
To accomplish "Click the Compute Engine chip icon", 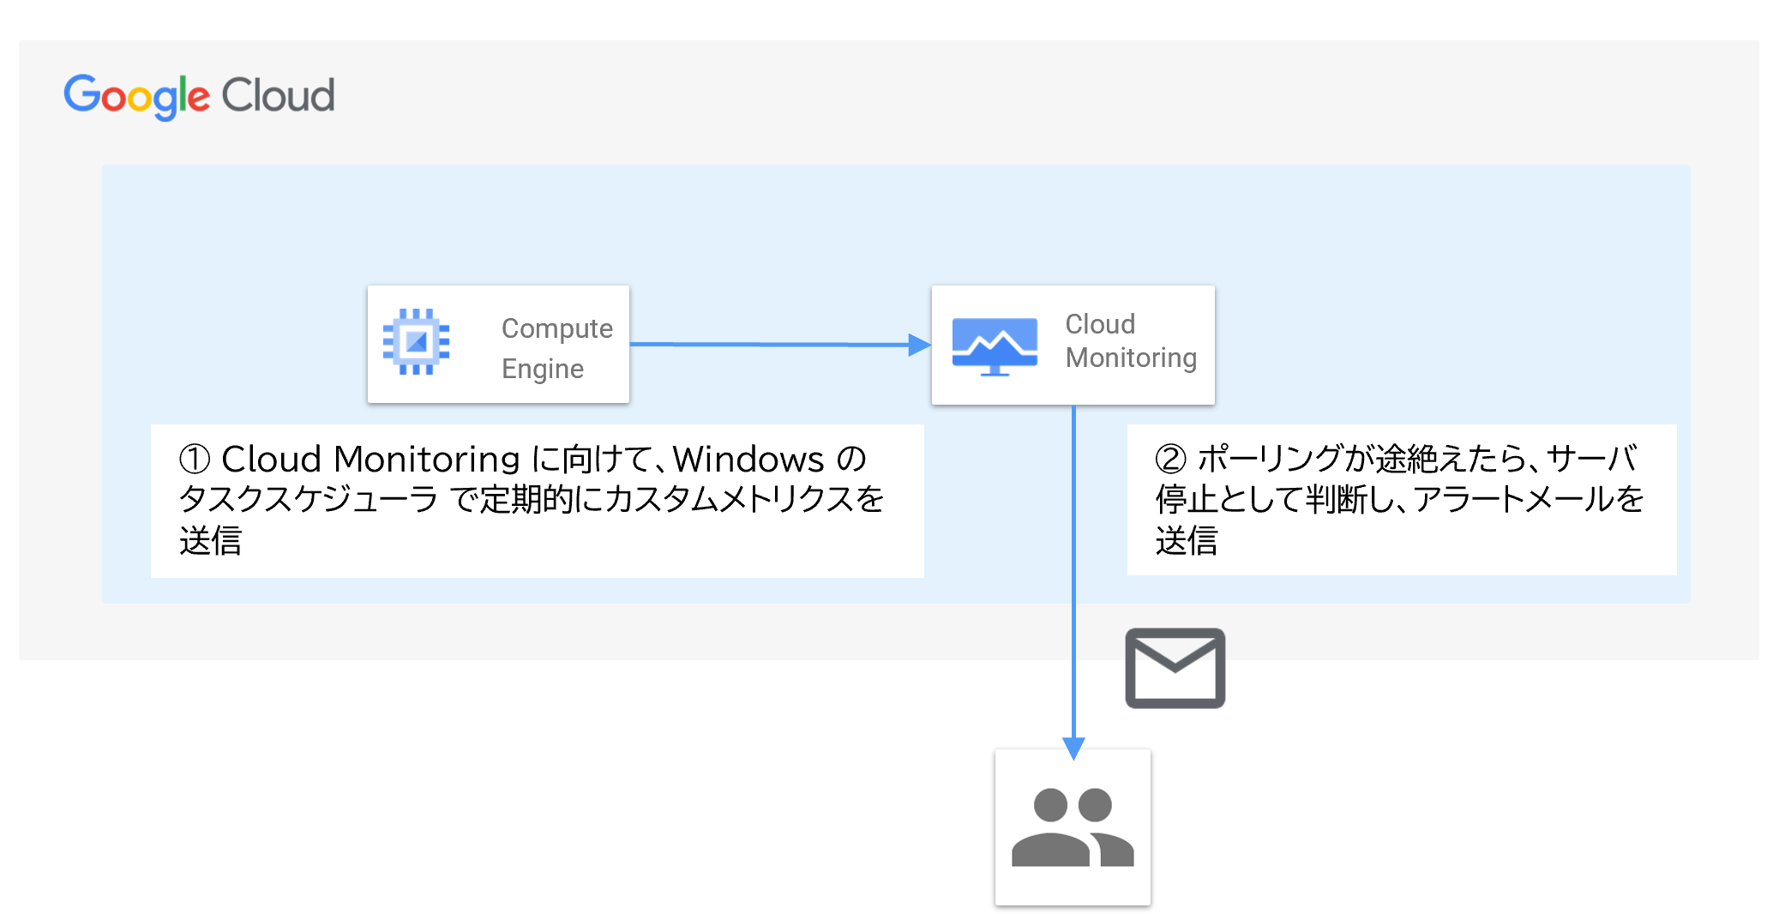I will tap(416, 342).
